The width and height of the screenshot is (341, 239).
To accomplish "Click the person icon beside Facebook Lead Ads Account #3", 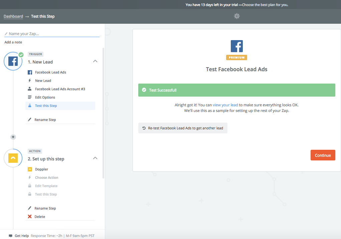I will [30, 89].
